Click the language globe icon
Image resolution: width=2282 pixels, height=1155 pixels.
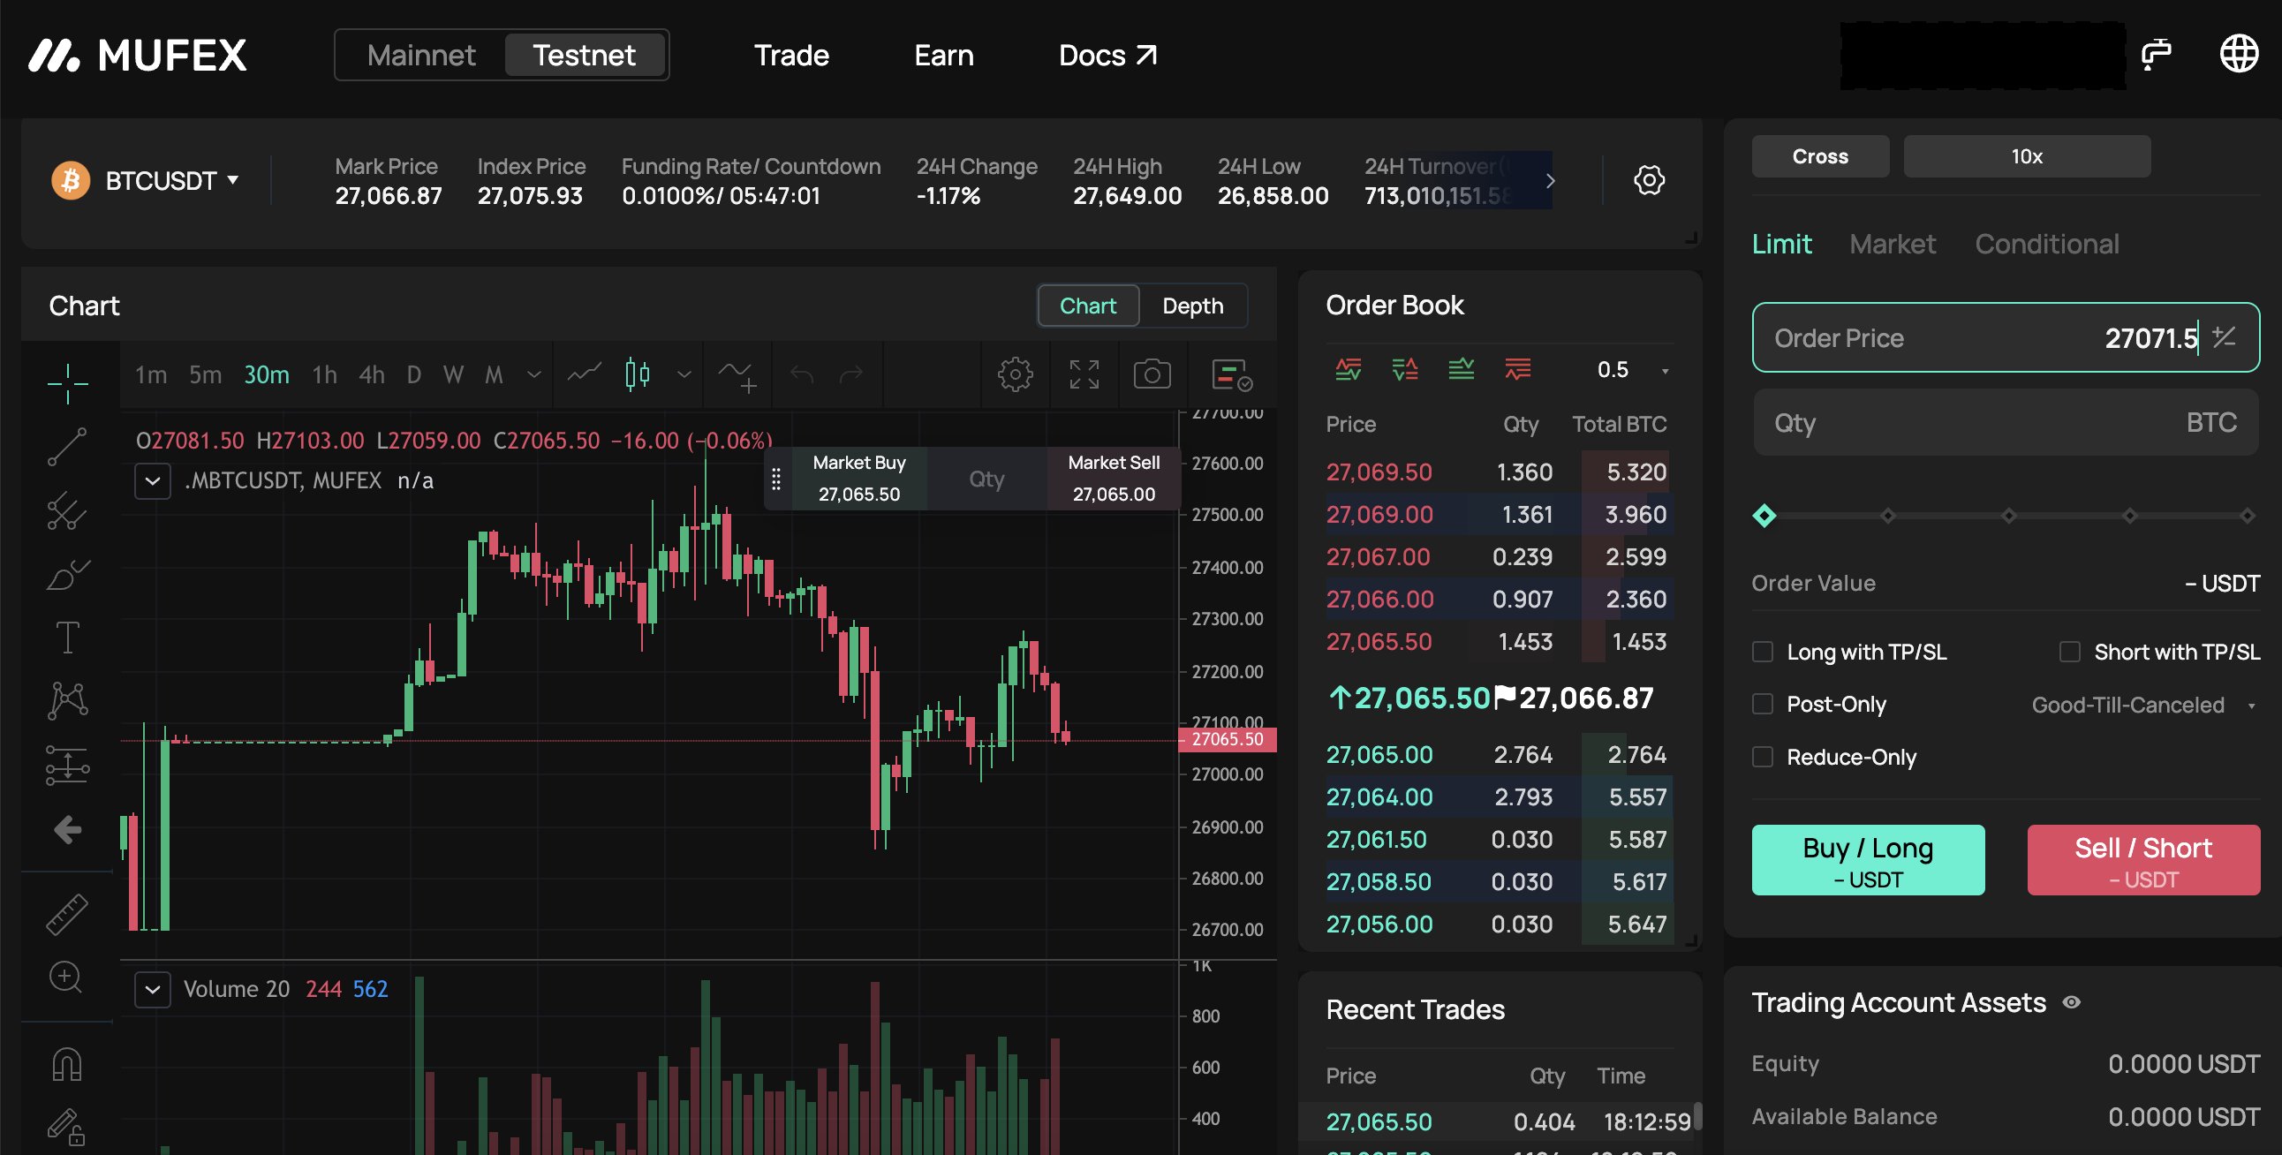pos(2238,55)
